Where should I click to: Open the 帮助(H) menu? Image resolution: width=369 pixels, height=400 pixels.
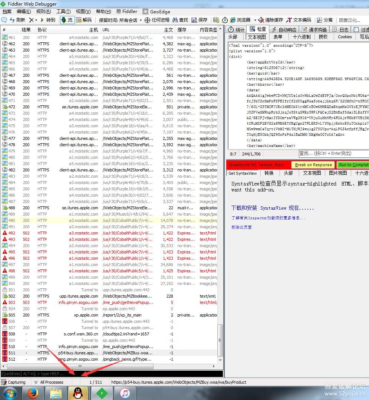click(103, 12)
